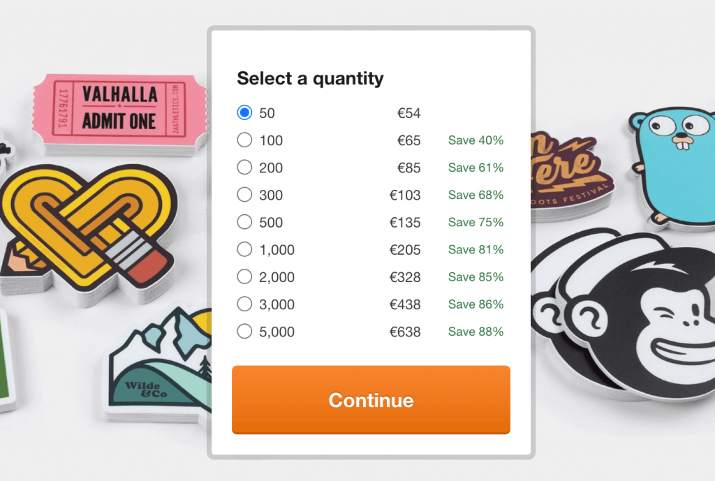715x481 pixels.
Task: Select 1,000 stickers quantity
Action: pyautogui.click(x=244, y=249)
